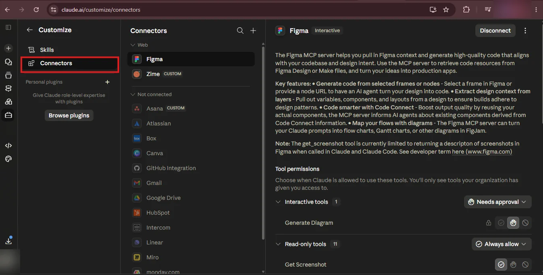Follow the here (www.figma.com) link
543x275 pixels.
click(x=482, y=152)
